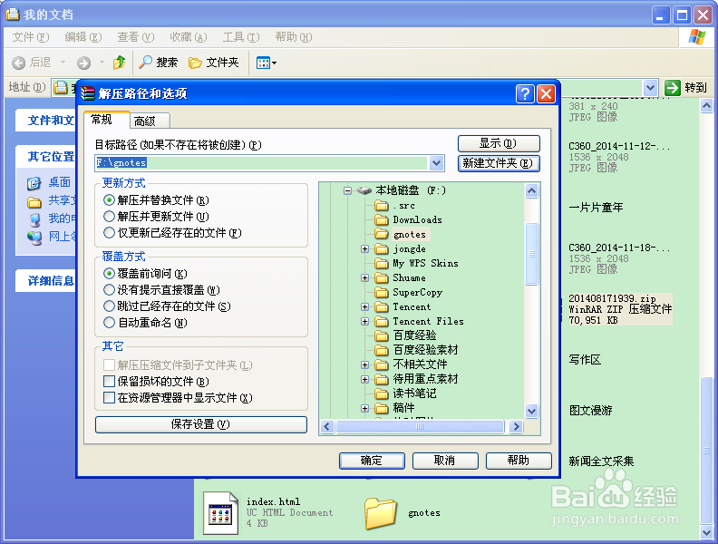Click the gnotes folder icon in Explorer window
The width and height of the screenshot is (718, 544).
(x=381, y=513)
